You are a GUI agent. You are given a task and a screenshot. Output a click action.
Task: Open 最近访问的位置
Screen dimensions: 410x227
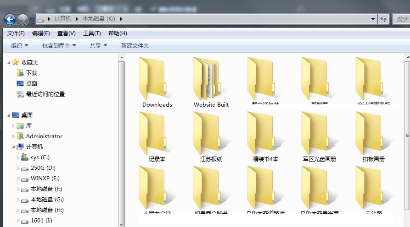click(x=45, y=94)
